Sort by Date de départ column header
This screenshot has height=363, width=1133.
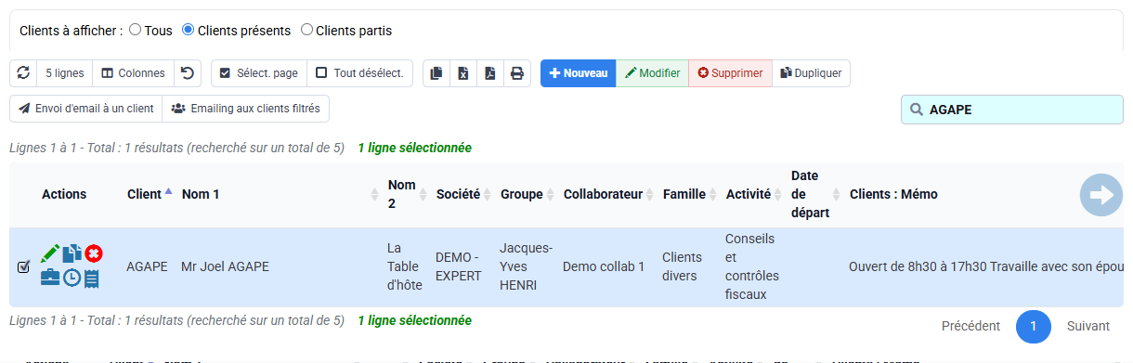point(814,194)
